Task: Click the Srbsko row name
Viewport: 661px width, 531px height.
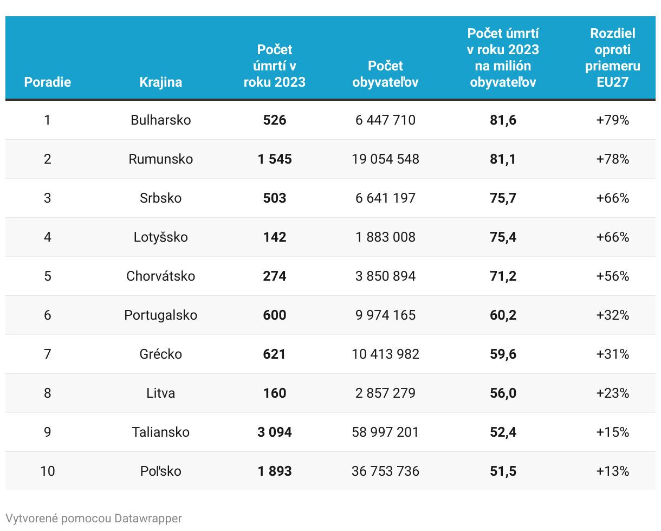Action: 160,198
